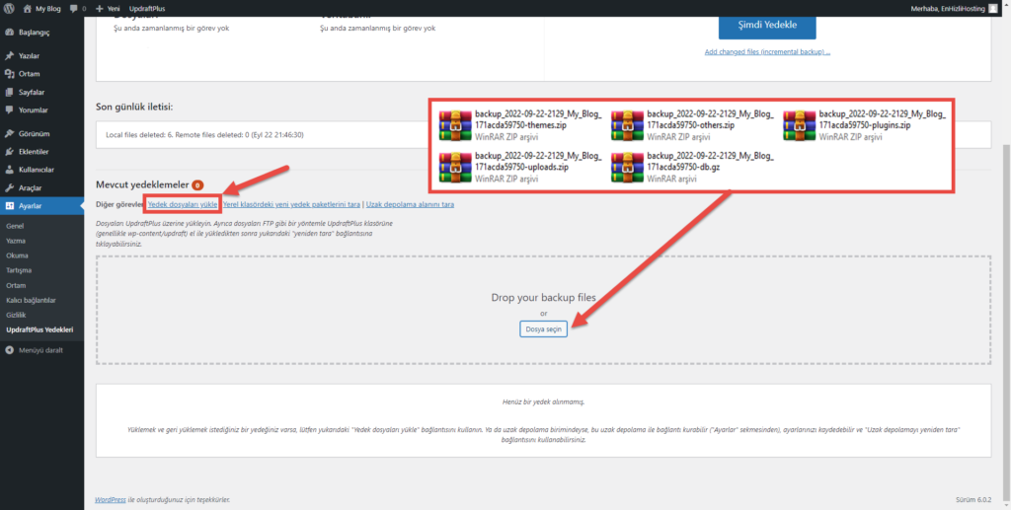Open Genel settings submenu item
The width and height of the screenshot is (1011, 510).
point(15,227)
